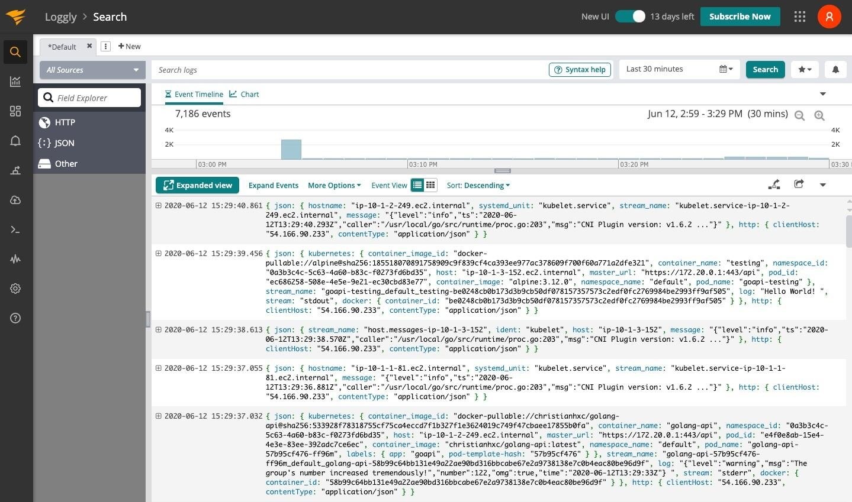Open the More Options dropdown
Screen dimensions: 852x502
coord(334,185)
